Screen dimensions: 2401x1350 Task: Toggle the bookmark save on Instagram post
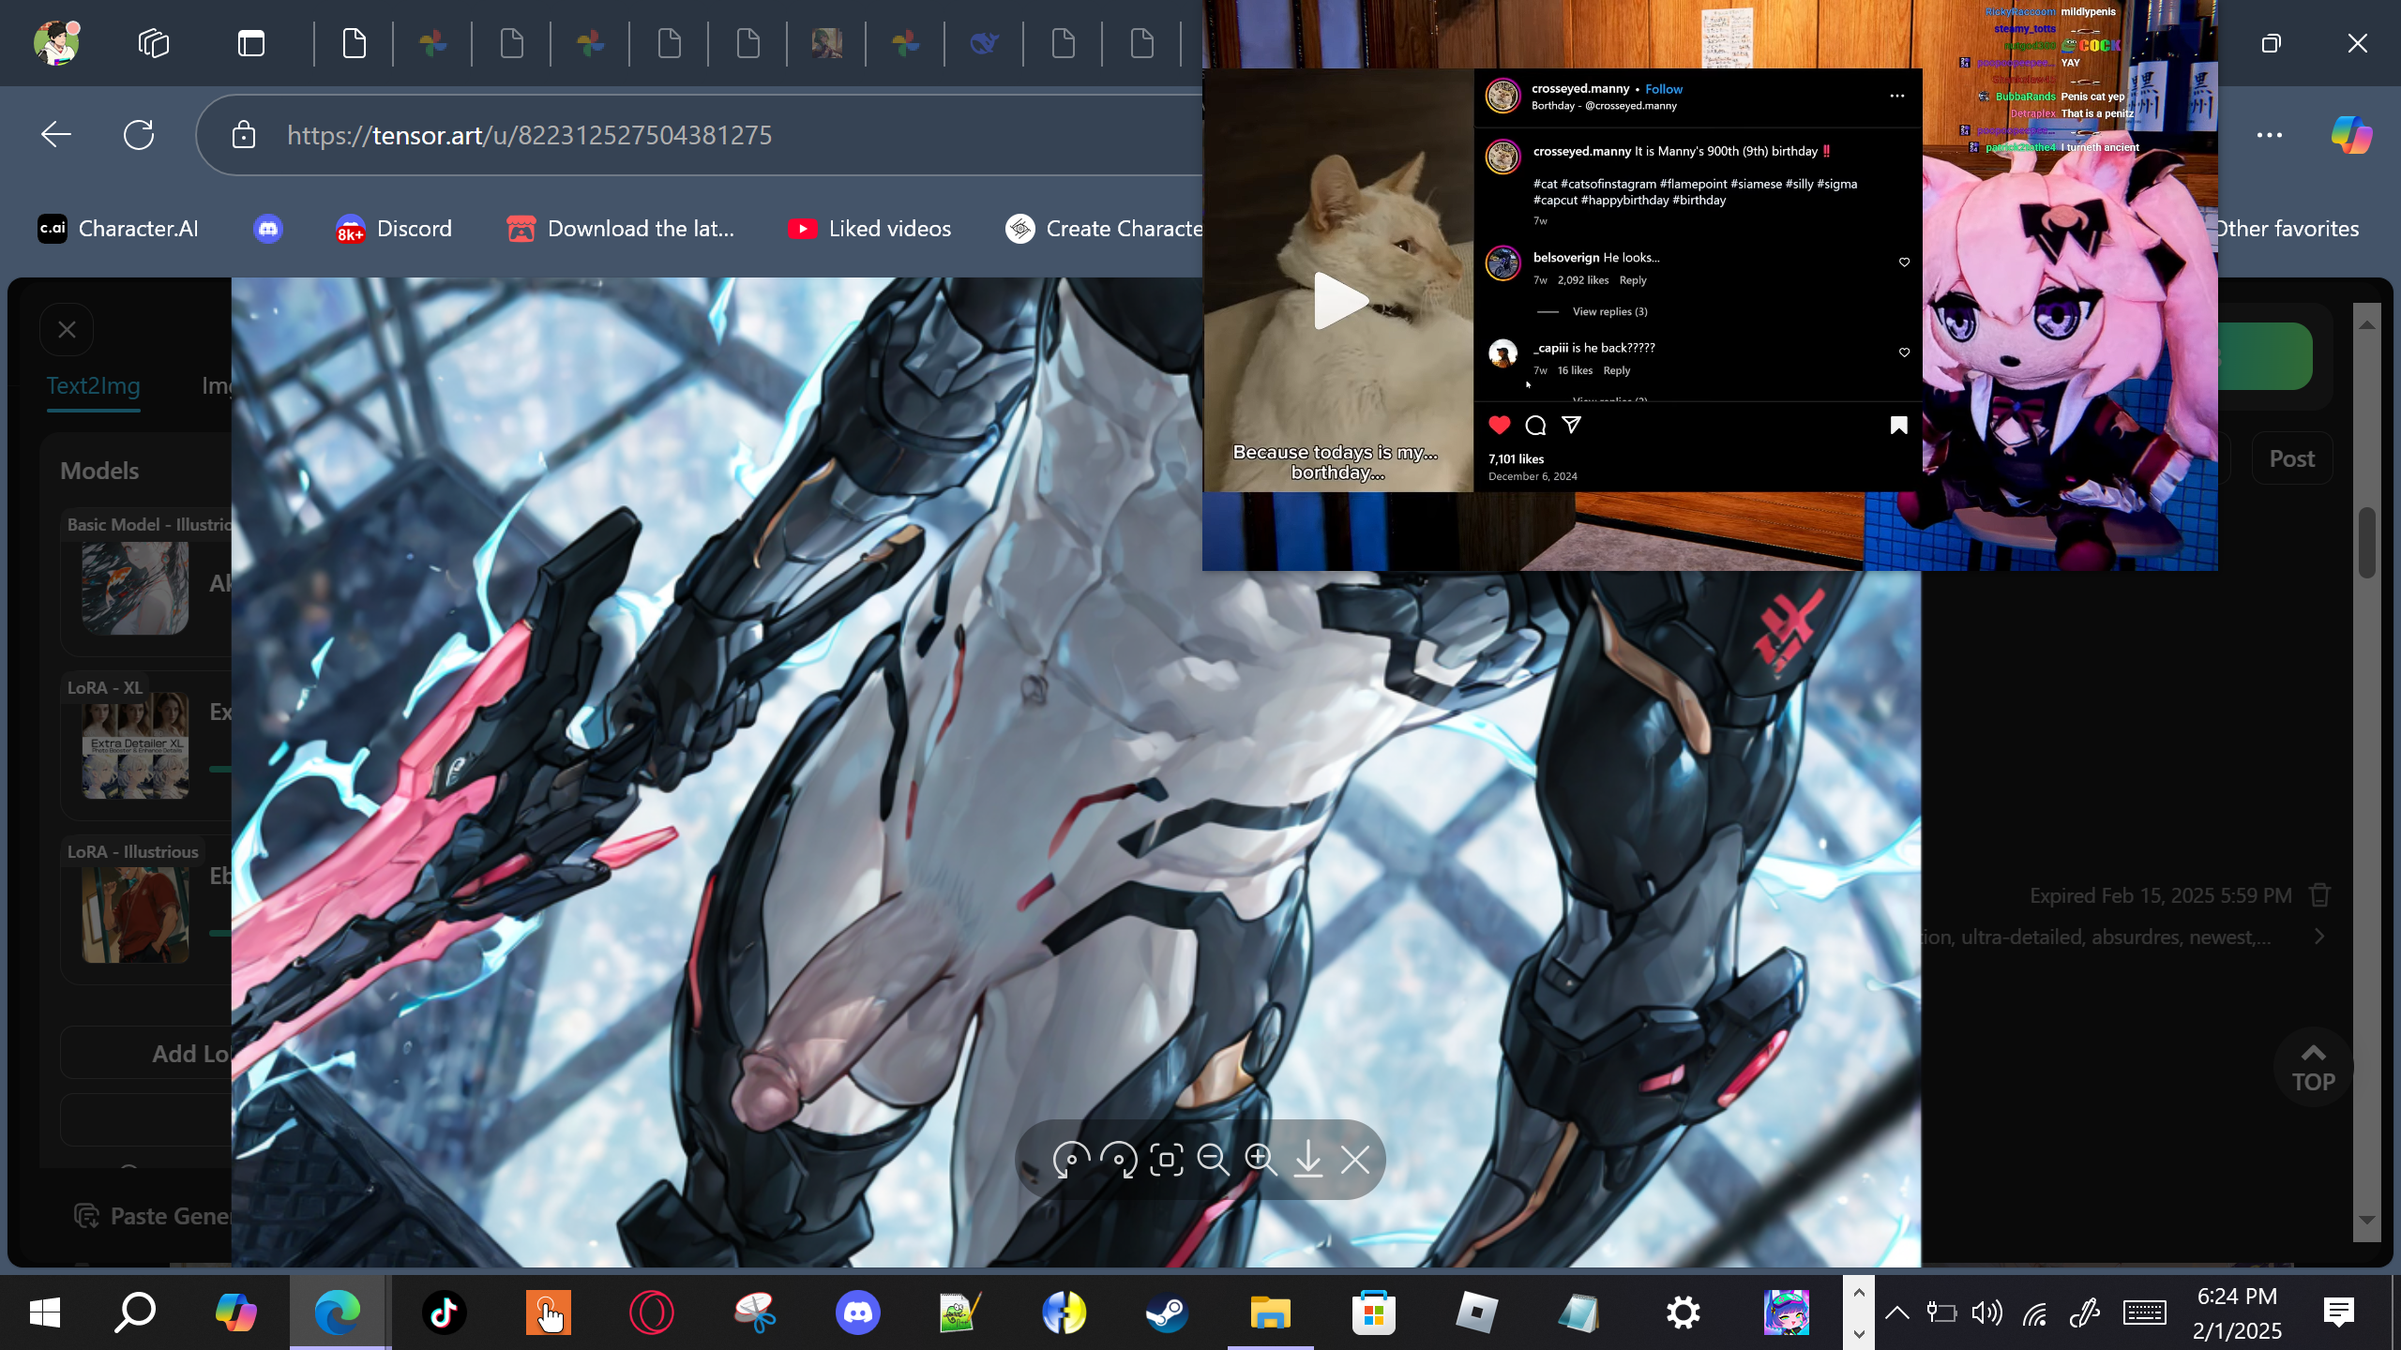pyautogui.click(x=1898, y=426)
